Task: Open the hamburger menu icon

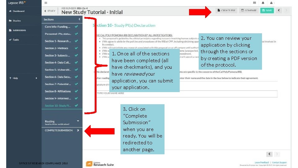Action: pyautogui.click(x=46, y=3)
